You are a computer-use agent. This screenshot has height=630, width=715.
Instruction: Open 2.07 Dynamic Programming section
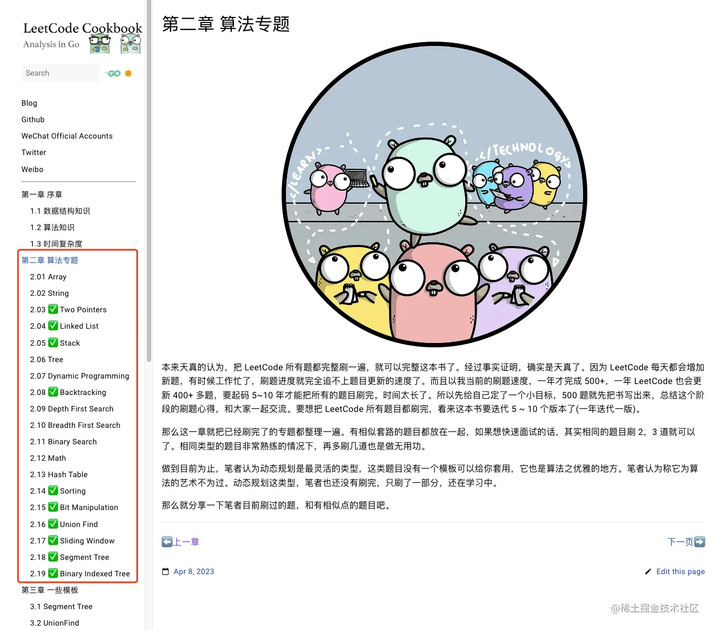79,376
